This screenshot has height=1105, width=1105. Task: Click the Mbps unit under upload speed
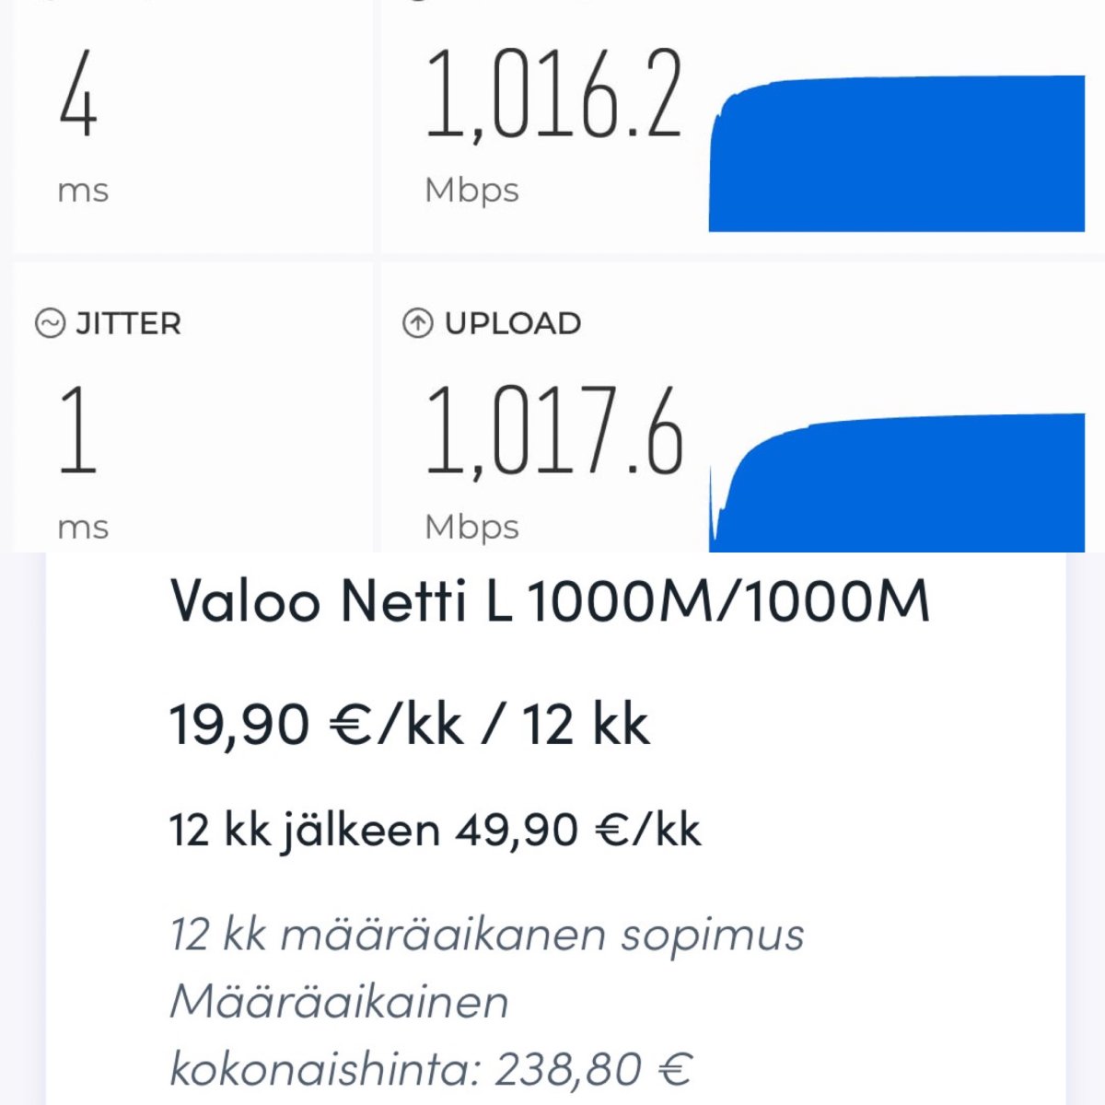(x=471, y=527)
